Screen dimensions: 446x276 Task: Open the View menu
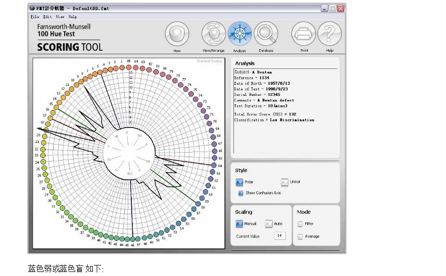(x=60, y=17)
